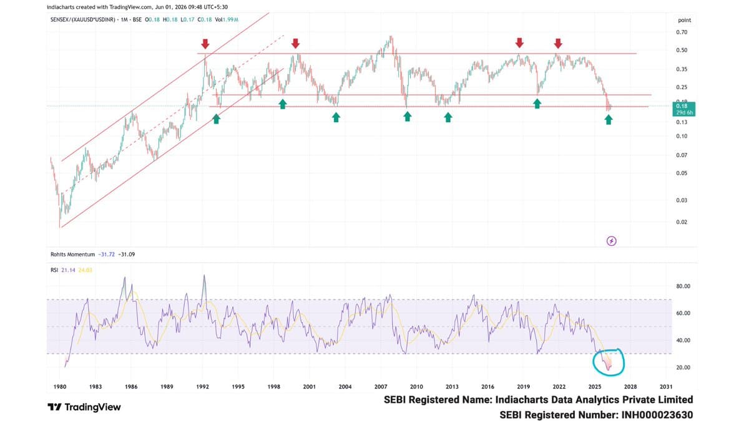This screenshot has width=749, height=421.
Task: Click the 1983 time axis label
Action: [95, 387]
